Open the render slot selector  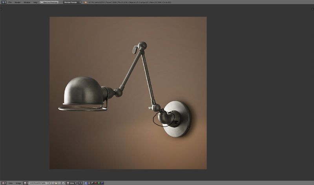(x=80, y=183)
